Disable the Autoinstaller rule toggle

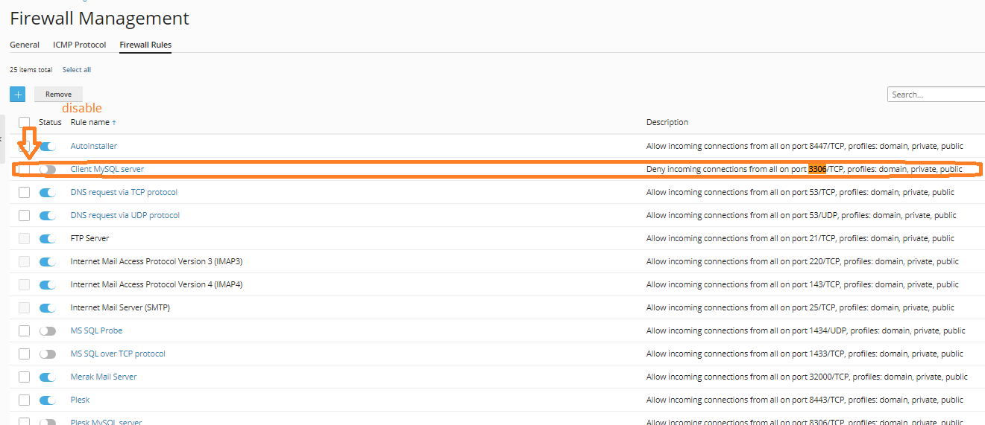(x=48, y=147)
